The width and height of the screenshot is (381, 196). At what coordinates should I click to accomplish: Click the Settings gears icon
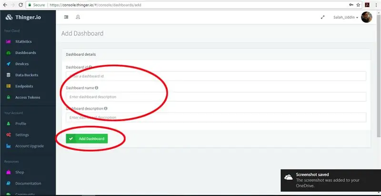(x=8, y=135)
